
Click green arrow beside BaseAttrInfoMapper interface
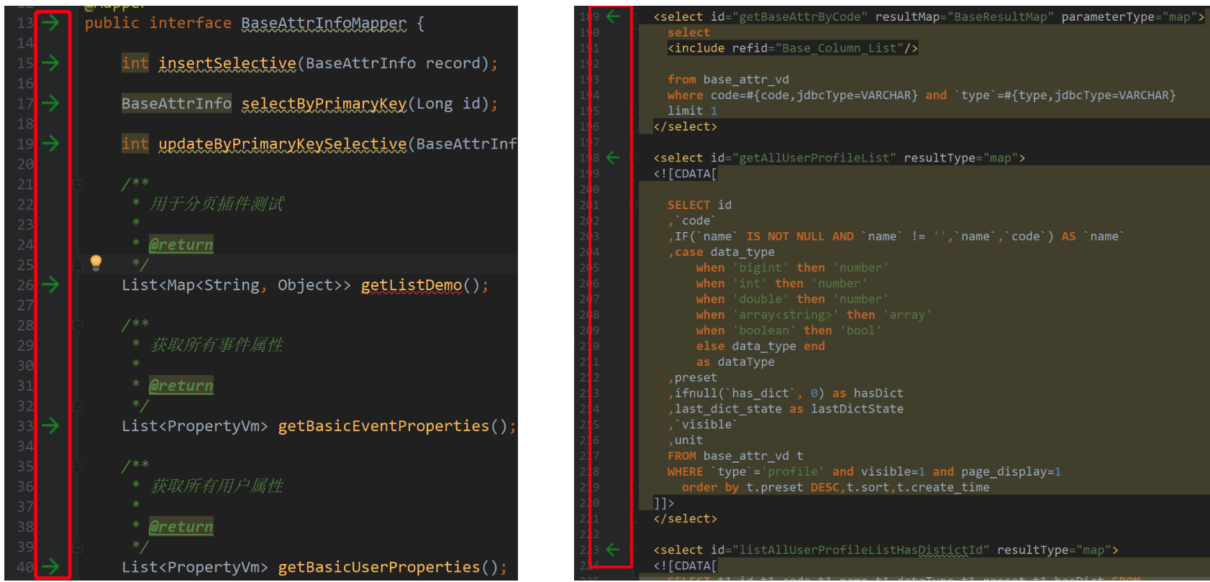point(50,23)
